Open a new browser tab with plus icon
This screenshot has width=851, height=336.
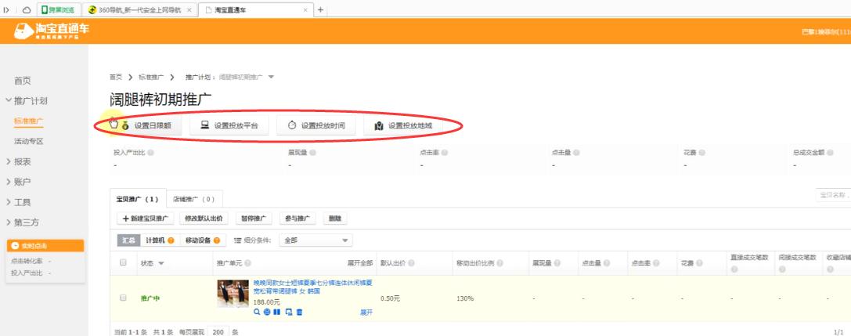click(321, 9)
